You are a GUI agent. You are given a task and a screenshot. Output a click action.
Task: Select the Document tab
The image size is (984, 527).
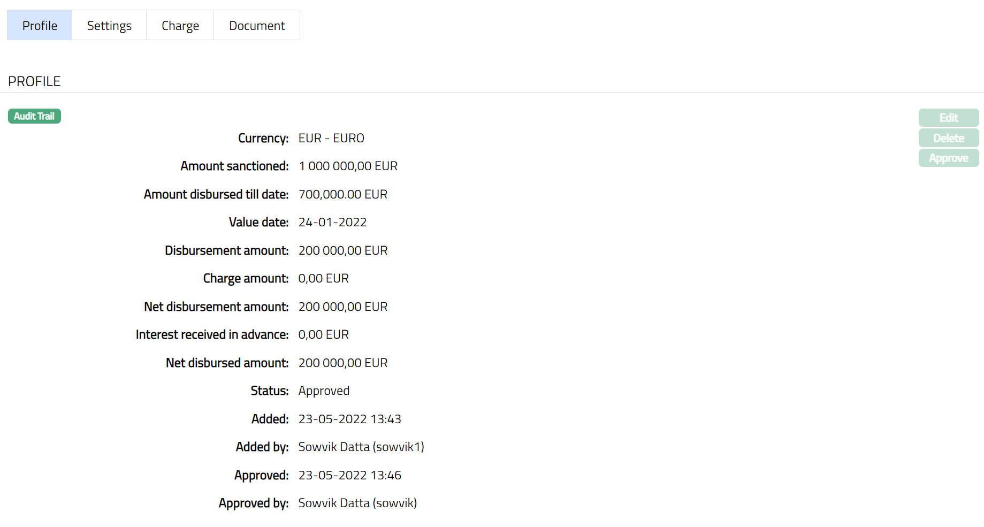point(257,25)
